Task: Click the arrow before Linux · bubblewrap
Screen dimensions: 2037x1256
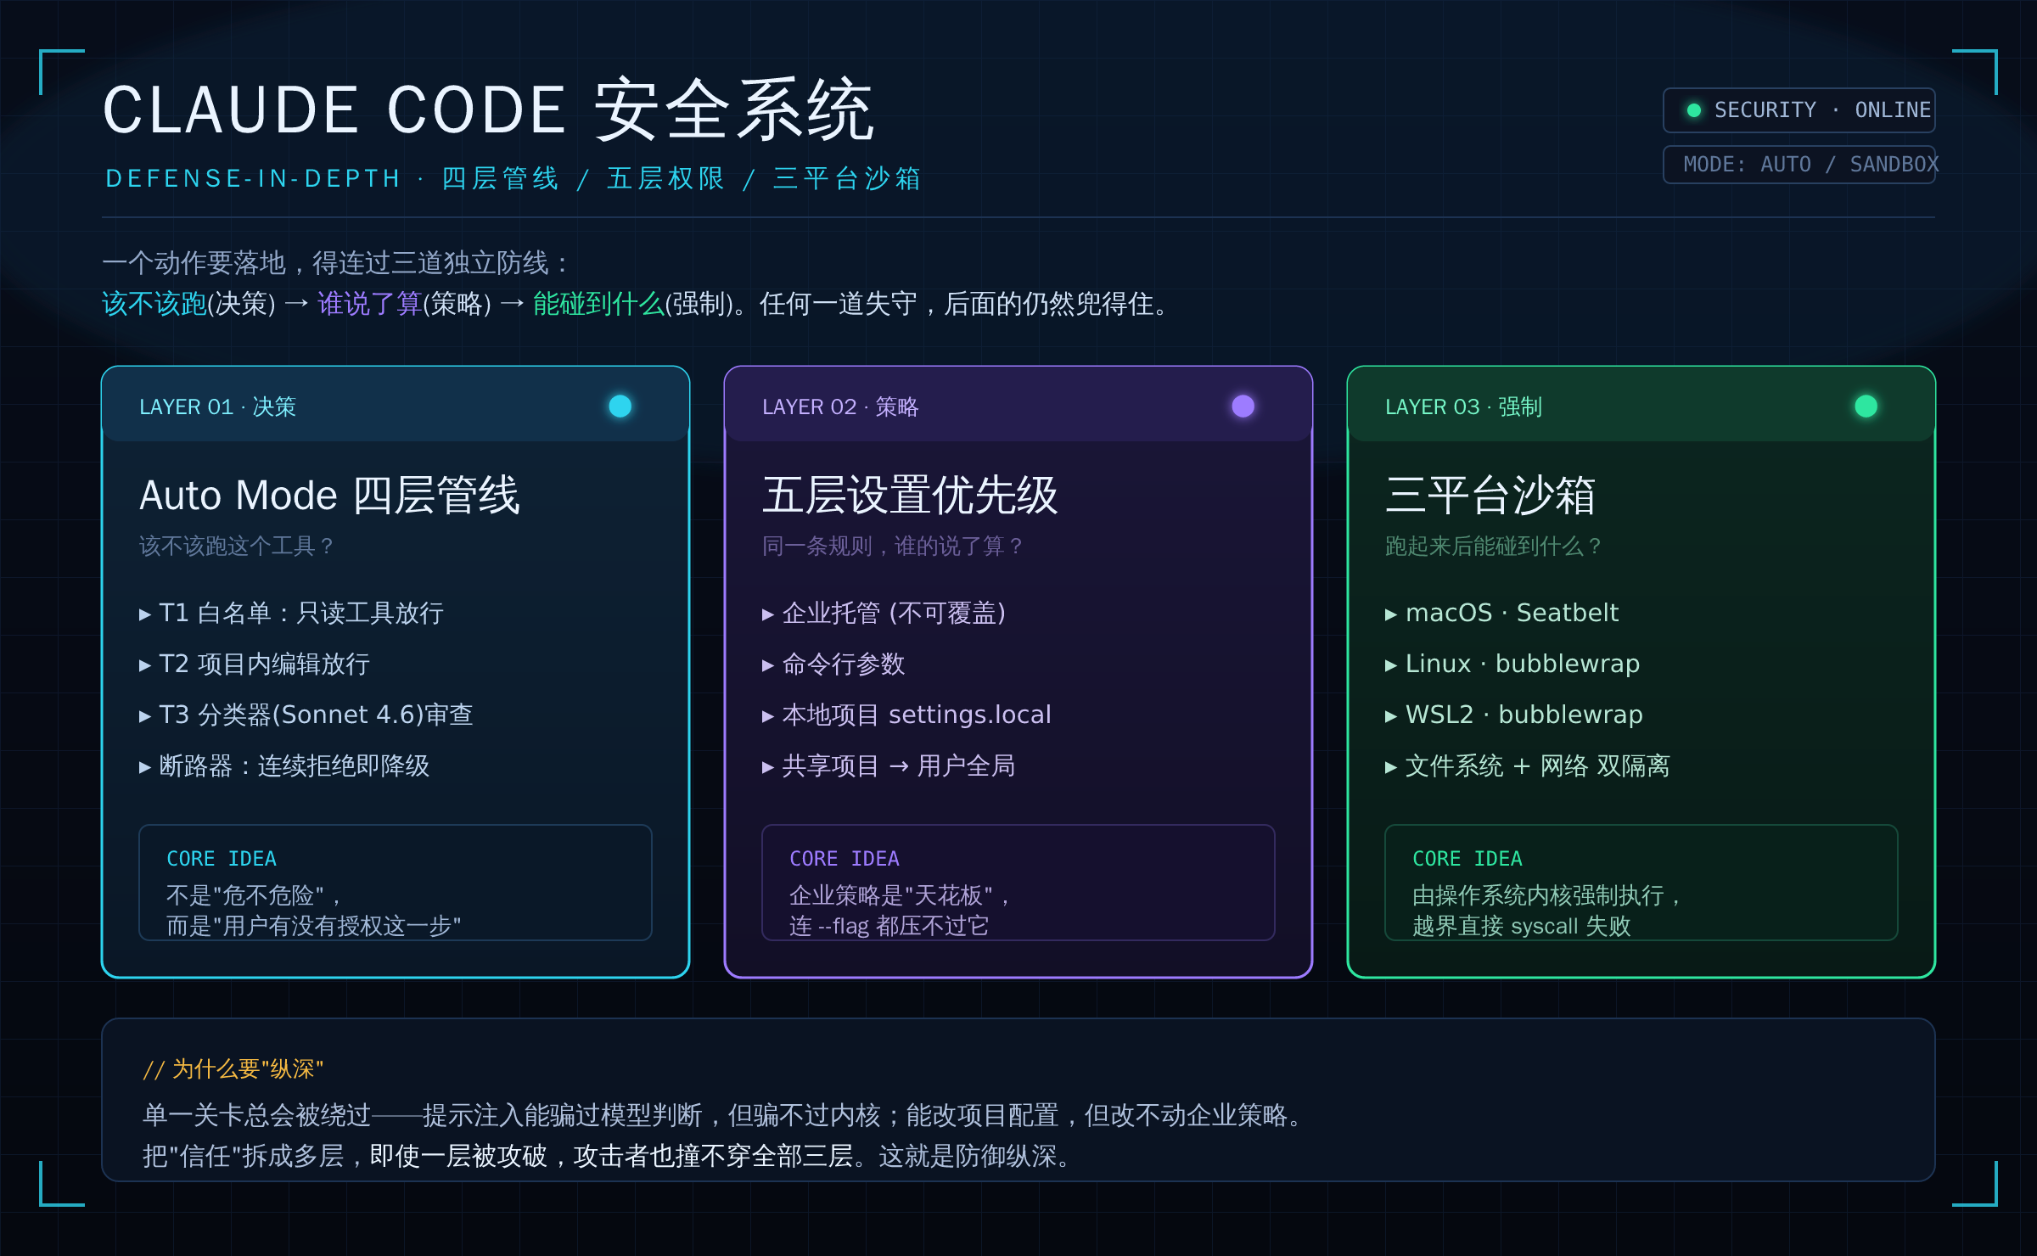Action: click(x=1391, y=665)
